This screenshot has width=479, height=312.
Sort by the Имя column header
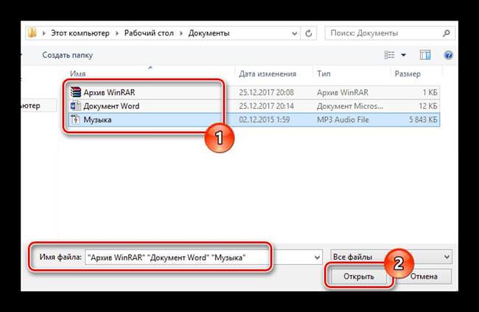[x=77, y=74]
